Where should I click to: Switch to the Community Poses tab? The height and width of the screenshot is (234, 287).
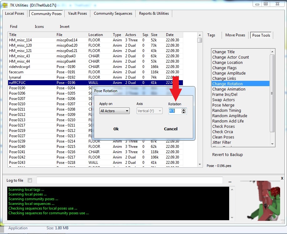click(46, 13)
